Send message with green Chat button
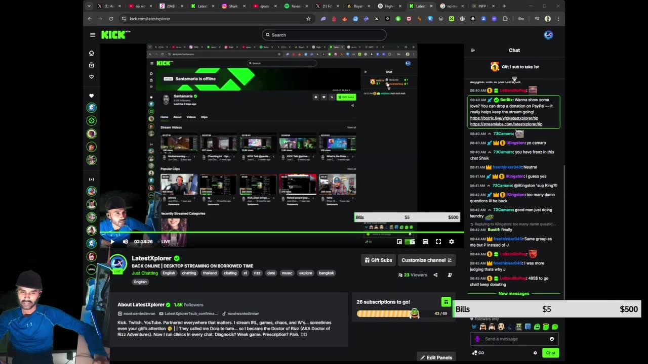 (x=550, y=353)
